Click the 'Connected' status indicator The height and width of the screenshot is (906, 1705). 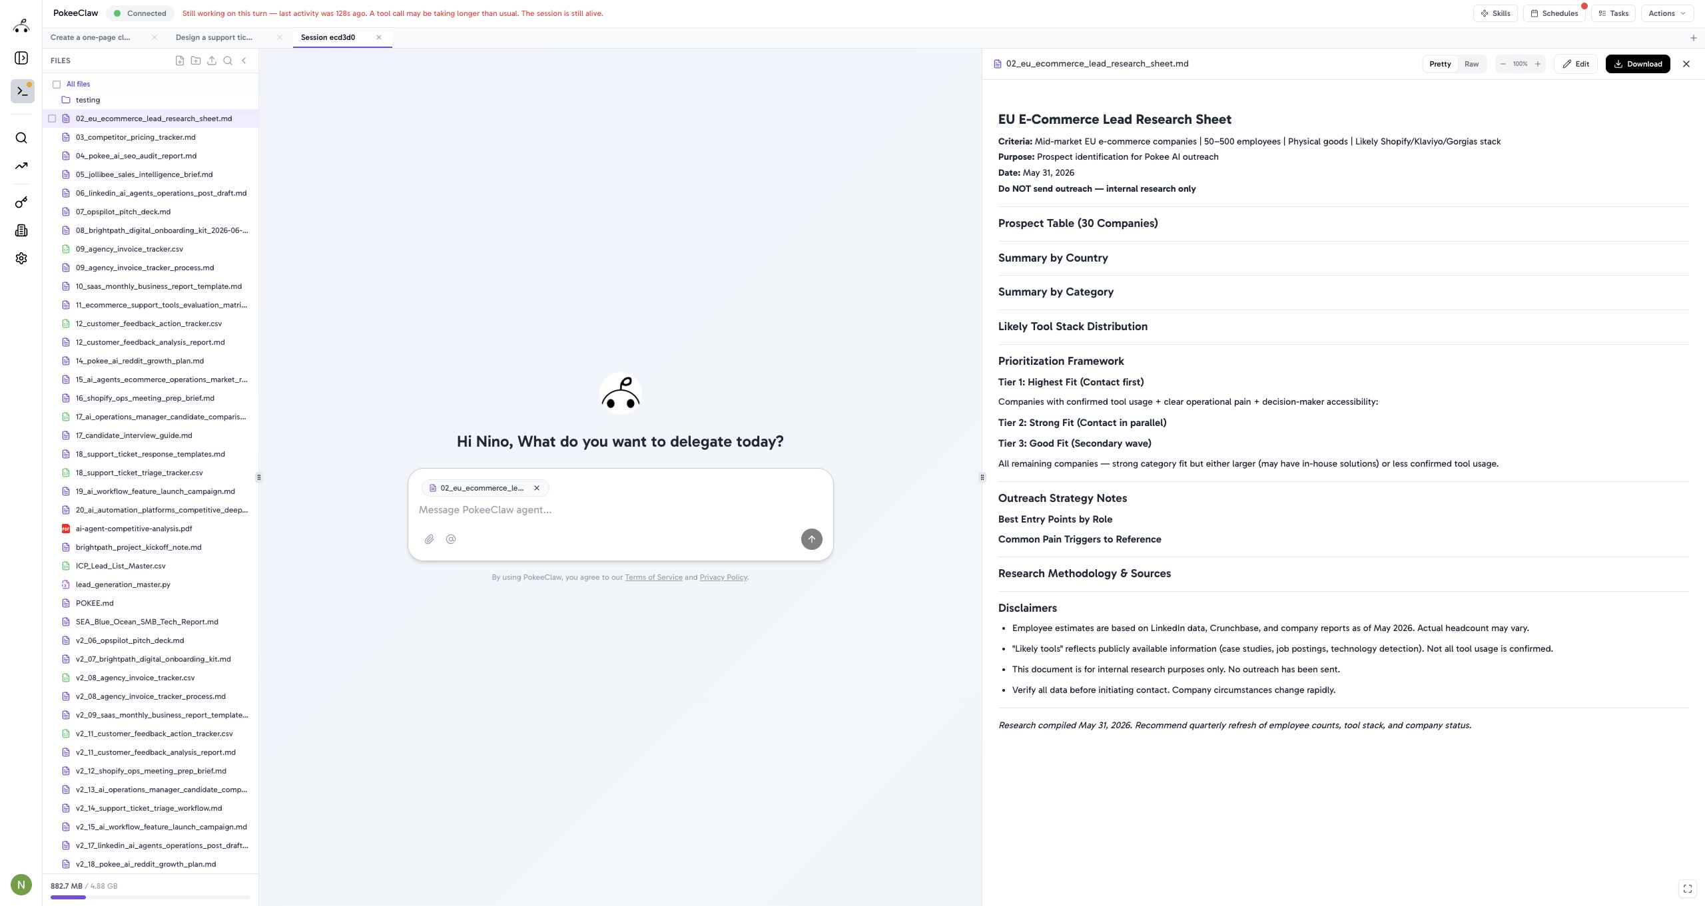(x=140, y=13)
